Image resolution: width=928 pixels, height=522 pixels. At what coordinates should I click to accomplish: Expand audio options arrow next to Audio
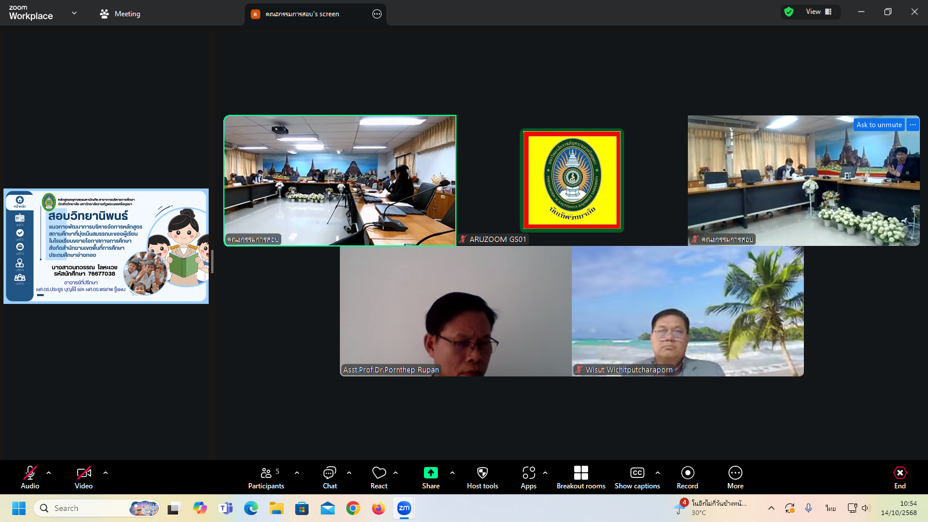click(x=49, y=473)
